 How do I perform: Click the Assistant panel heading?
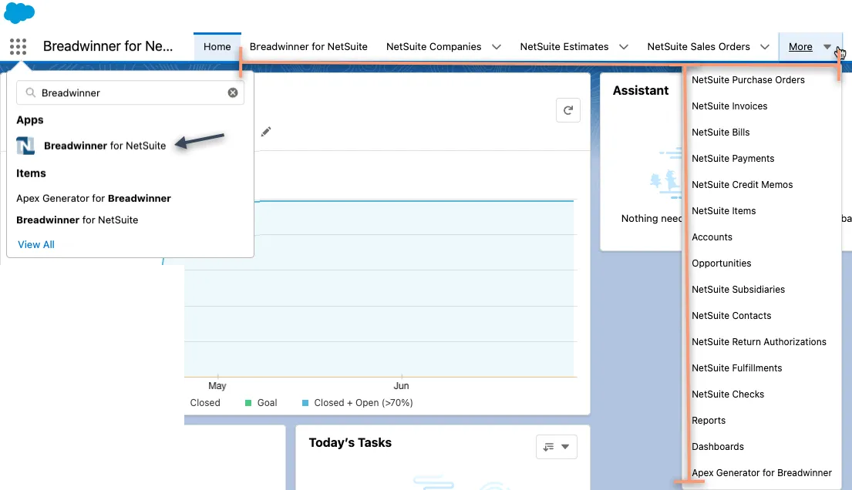[x=641, y=91]
